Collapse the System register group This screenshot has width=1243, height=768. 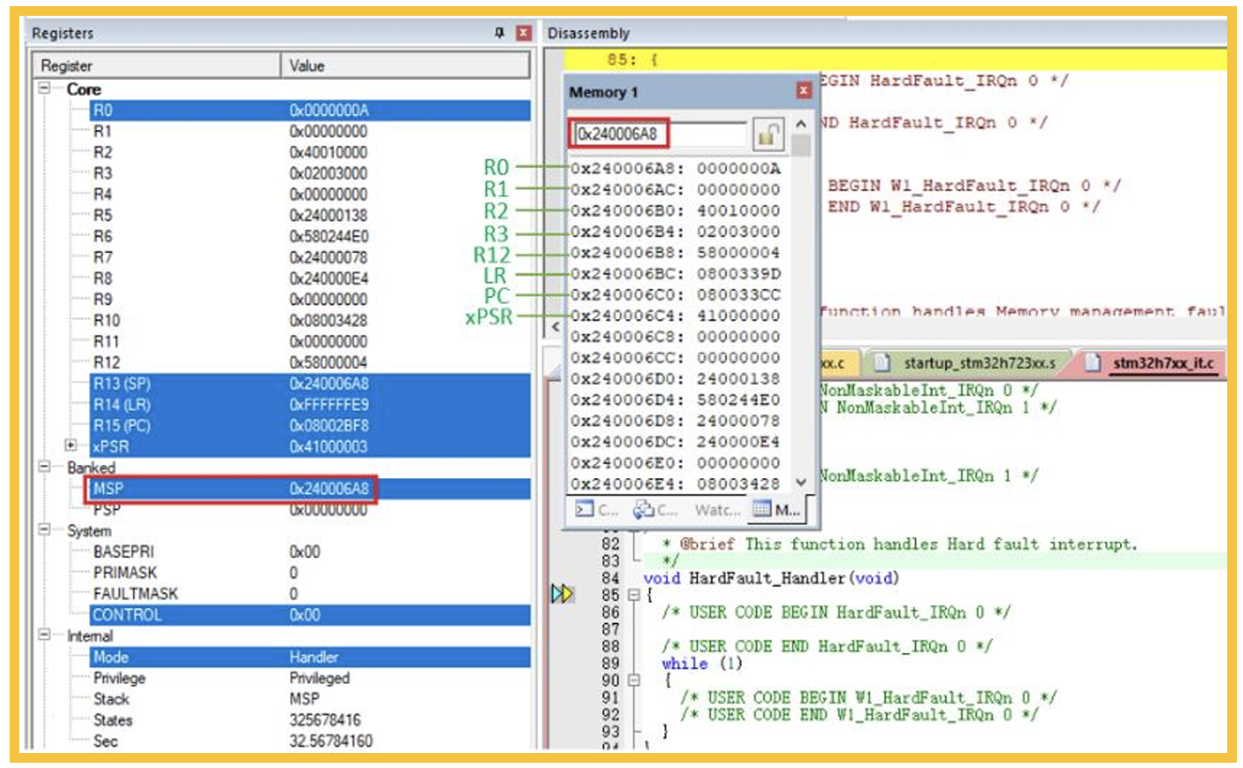[44, 530]
